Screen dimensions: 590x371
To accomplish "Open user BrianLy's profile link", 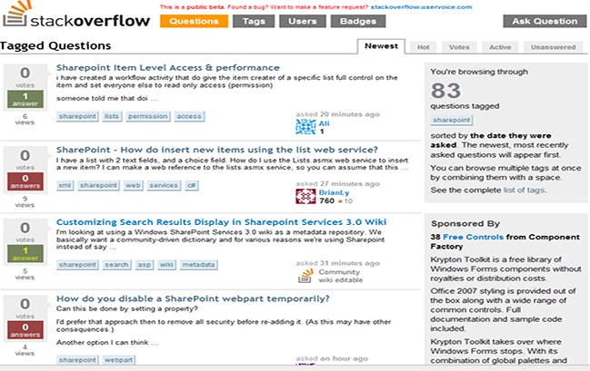I will 335,192.
